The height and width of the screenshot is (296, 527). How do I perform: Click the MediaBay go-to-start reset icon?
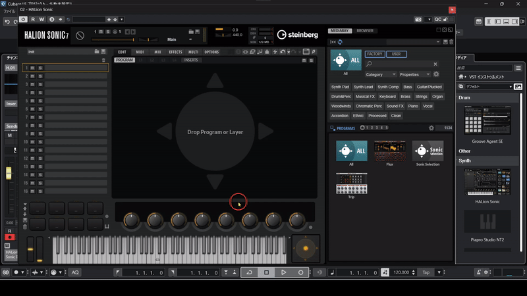[333, 42]
